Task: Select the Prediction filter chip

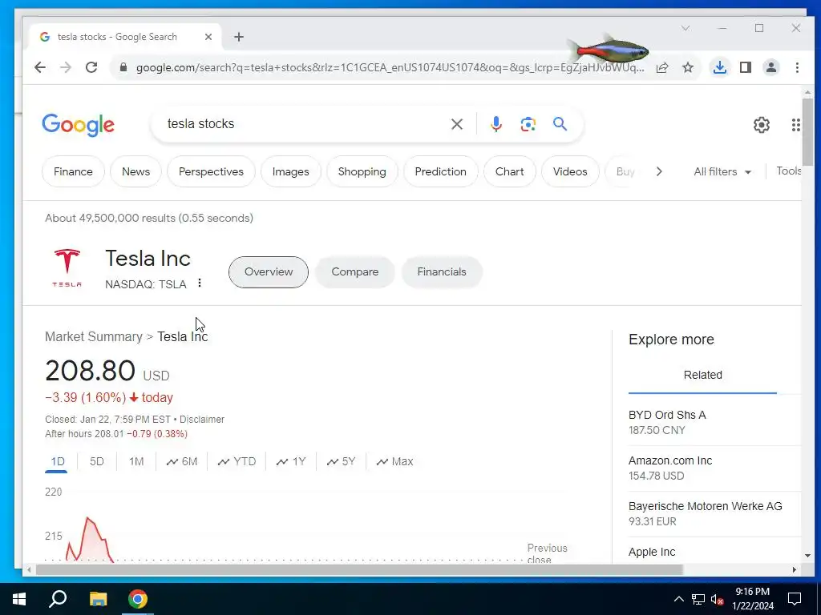Action: (440, 171)
